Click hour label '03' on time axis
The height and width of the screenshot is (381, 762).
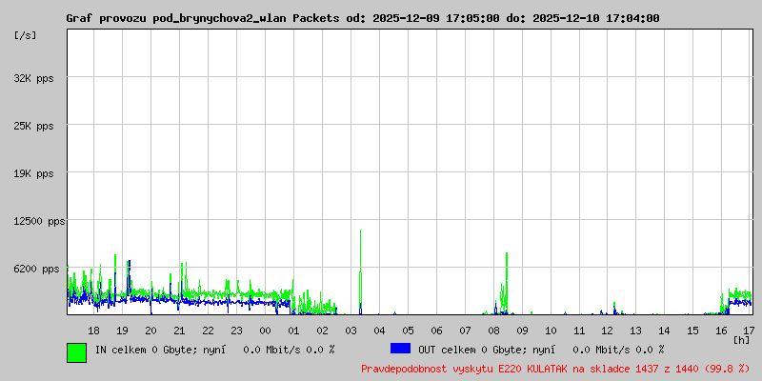click(351, 331)
